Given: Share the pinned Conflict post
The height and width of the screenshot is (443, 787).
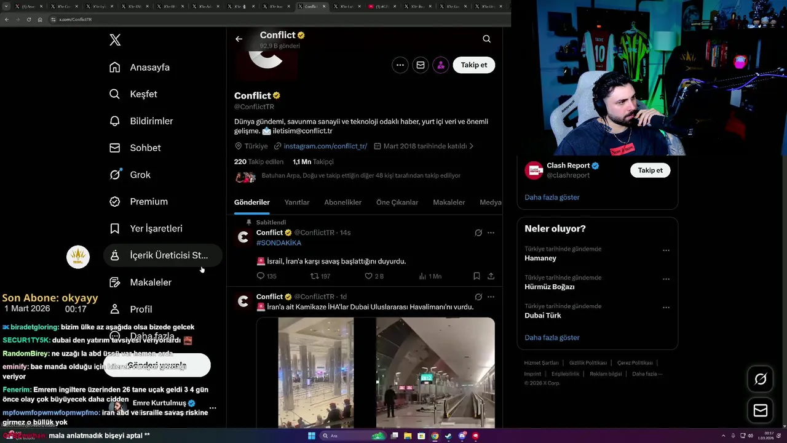Looking at the screenshot, I should [491, 276].
